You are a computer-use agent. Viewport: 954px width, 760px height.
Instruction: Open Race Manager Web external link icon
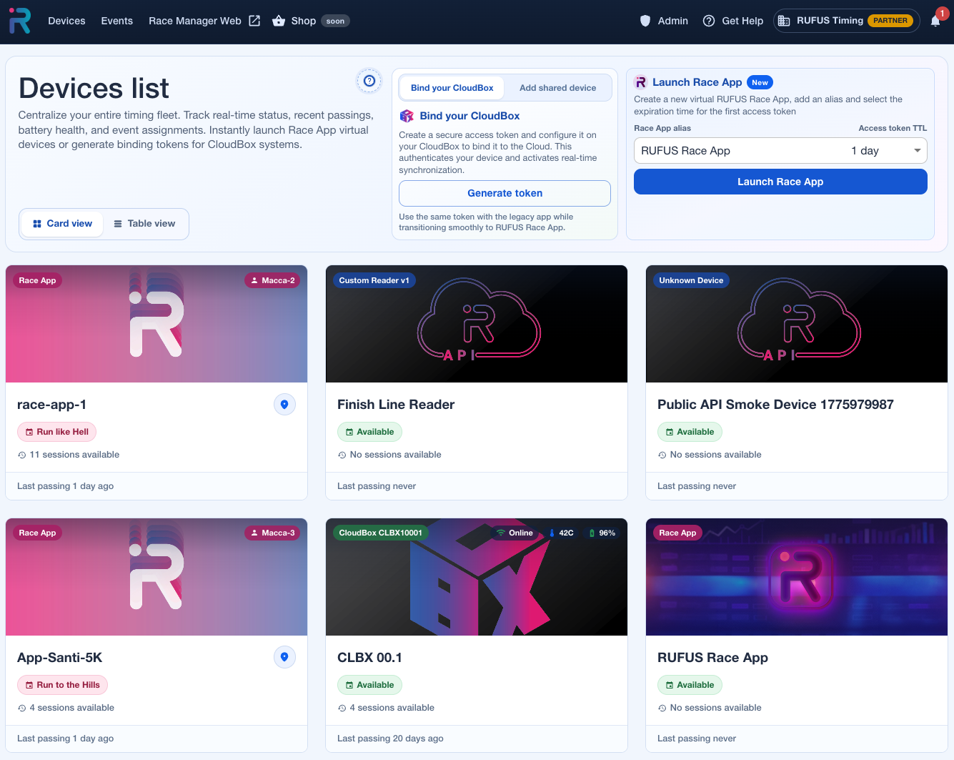(x=254, y=21)
